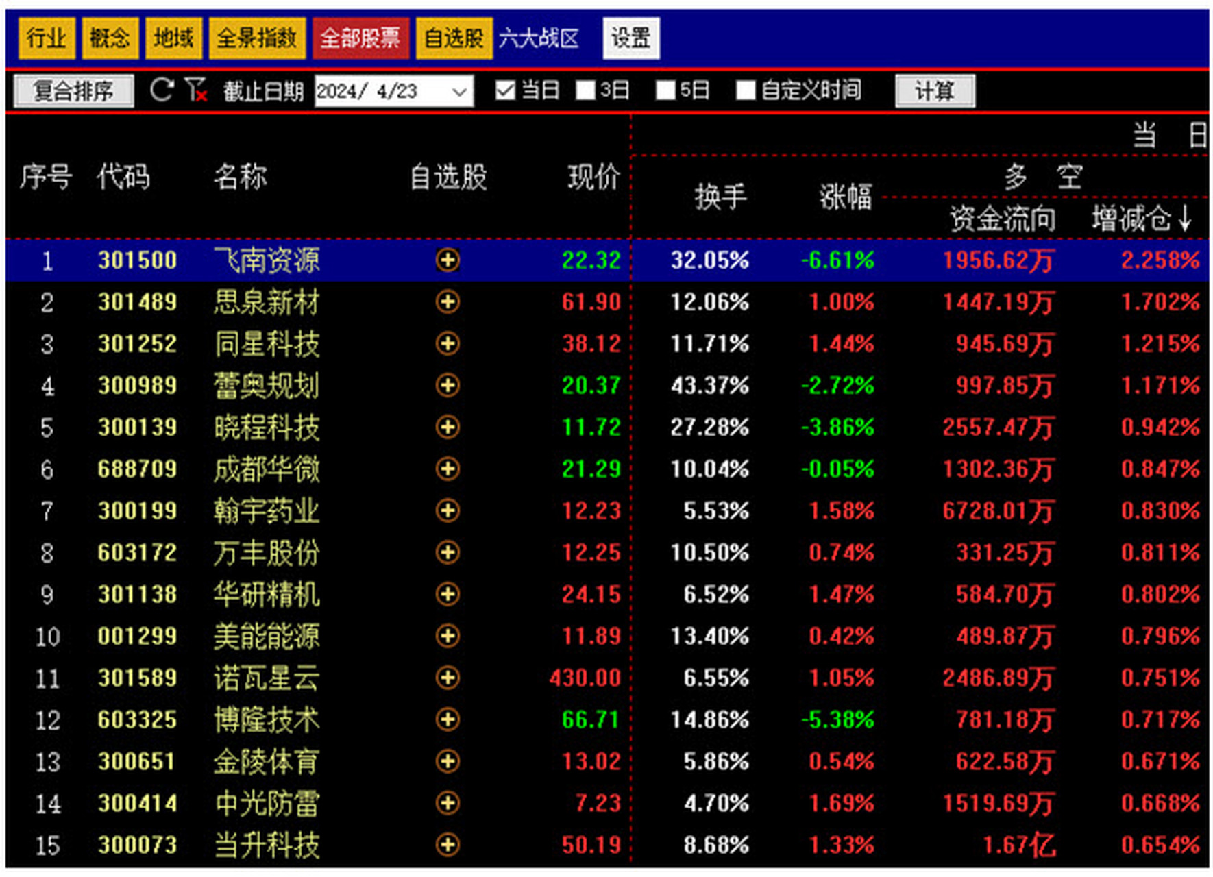Select stock code 688709
Screen dimensions: 1213x877
click(x=137, y=469)
